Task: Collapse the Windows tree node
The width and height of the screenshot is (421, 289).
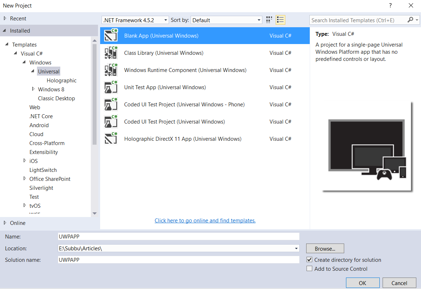Action: pyautogui.click(x=24, y=62)
